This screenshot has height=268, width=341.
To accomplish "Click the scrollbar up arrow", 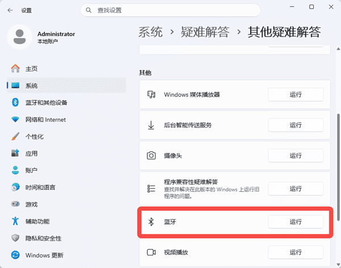I will pos(338,49).
